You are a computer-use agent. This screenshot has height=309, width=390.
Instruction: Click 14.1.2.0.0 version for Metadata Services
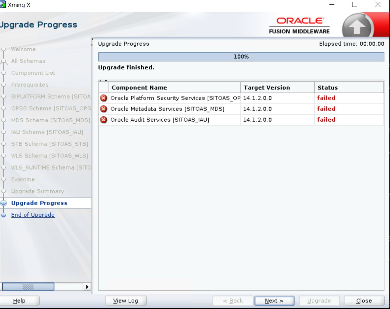[x=257, y=109]
